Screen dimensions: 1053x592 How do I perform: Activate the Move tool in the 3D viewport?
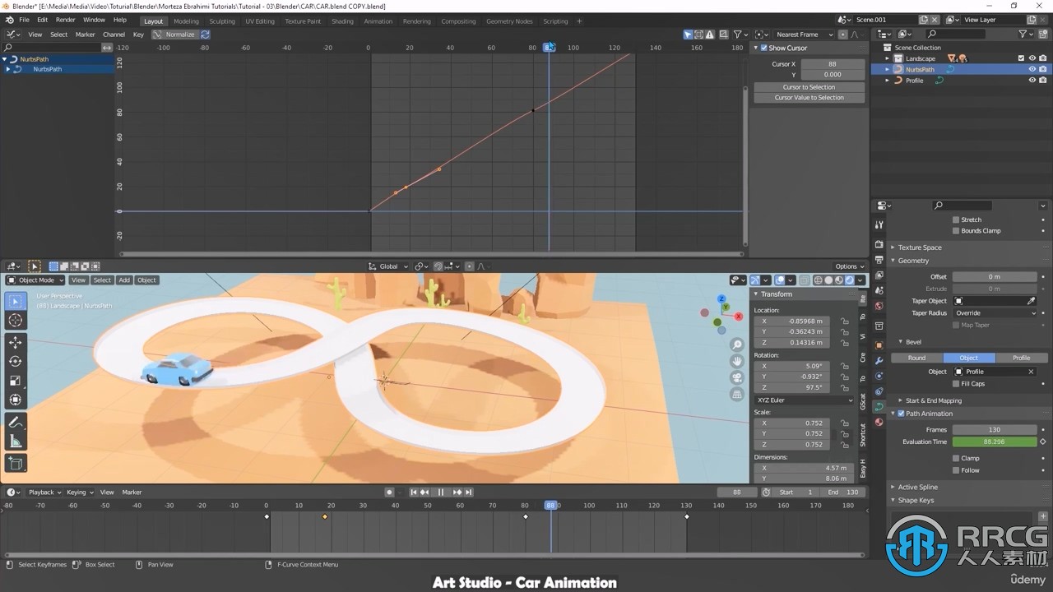(16, 342)
